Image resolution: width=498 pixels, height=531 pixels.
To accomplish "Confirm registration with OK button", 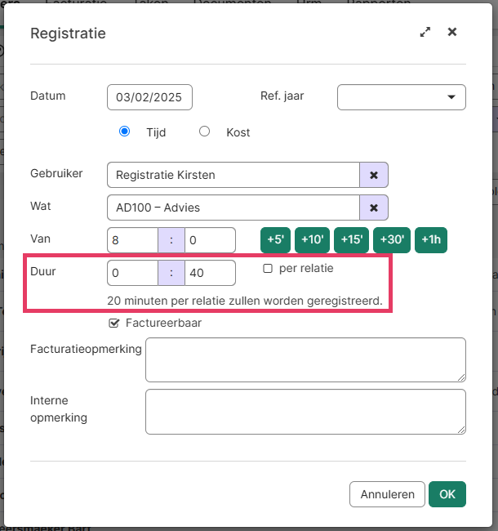I will coord(447,494).
